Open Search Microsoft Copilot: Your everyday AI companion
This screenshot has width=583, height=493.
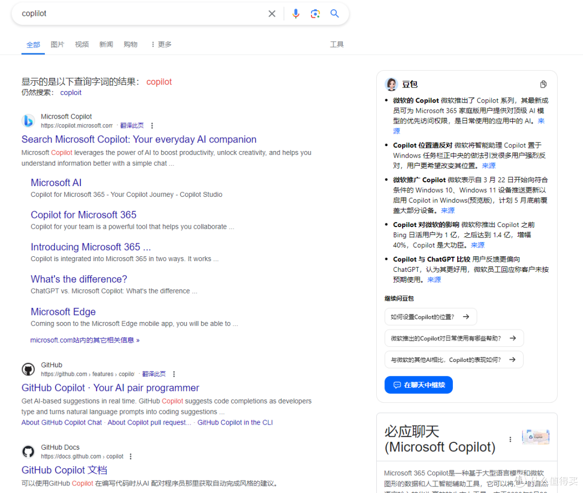tap(139, 139)
